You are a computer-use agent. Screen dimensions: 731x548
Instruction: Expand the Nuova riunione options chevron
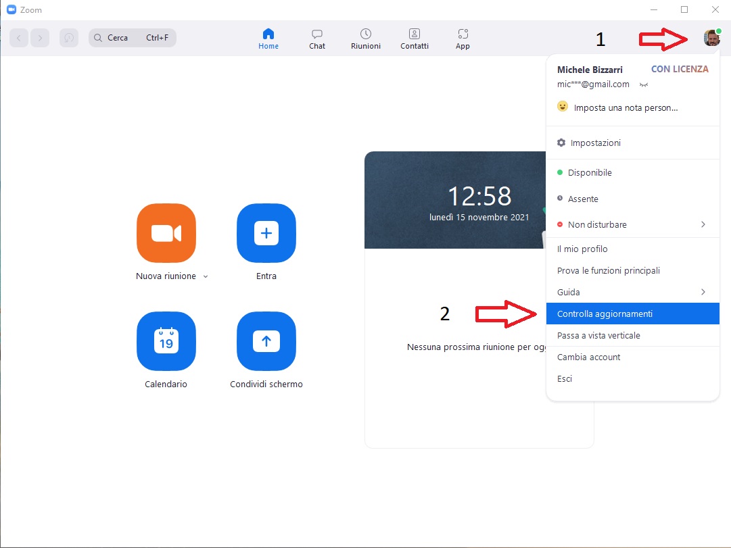206,276
